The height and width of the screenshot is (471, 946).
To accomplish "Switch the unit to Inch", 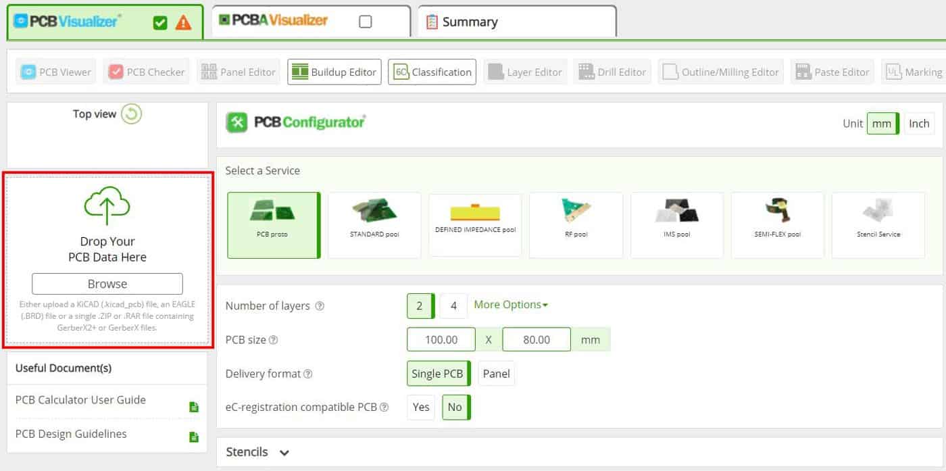I will tap(919, 124).
